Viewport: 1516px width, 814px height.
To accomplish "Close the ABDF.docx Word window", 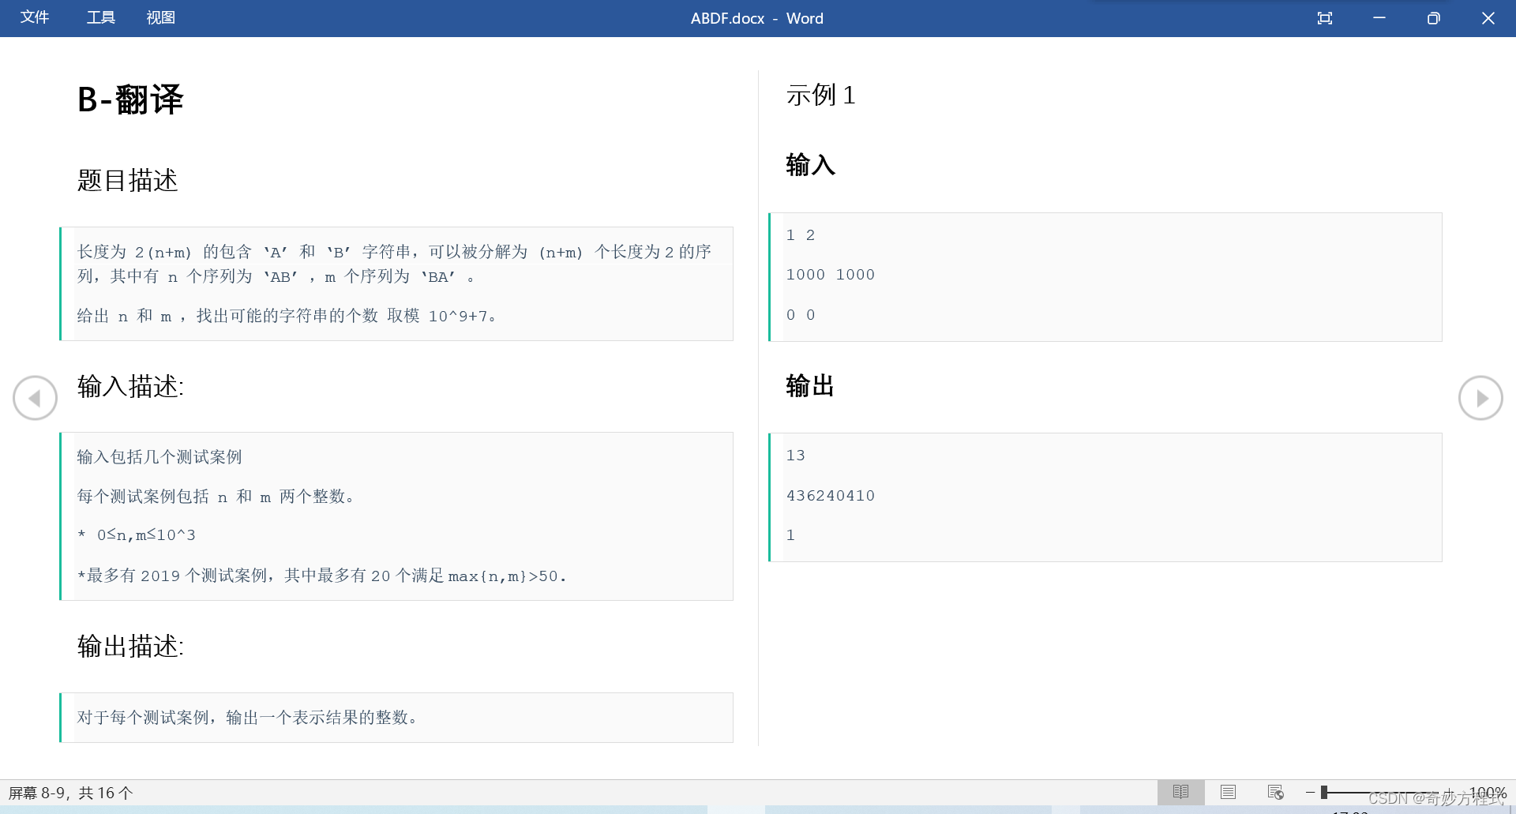I will (x=1488, y=18).
